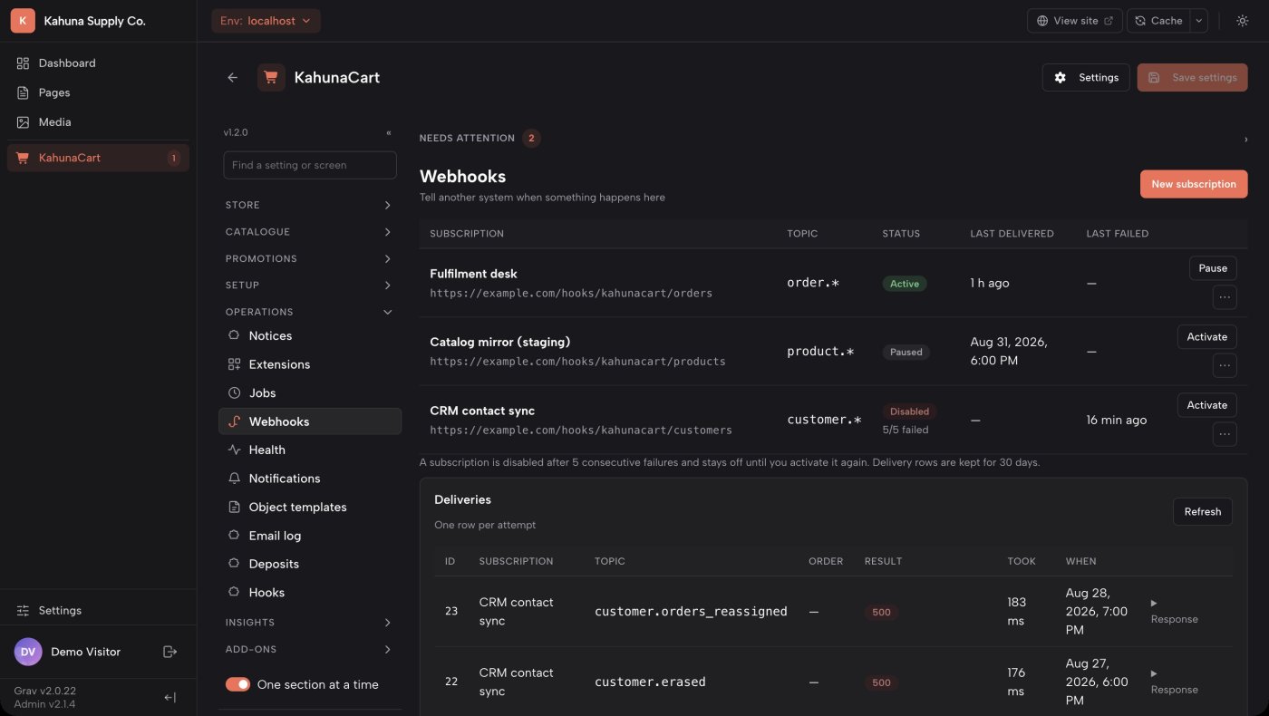Click the Paused status badge

coord(906,353)
